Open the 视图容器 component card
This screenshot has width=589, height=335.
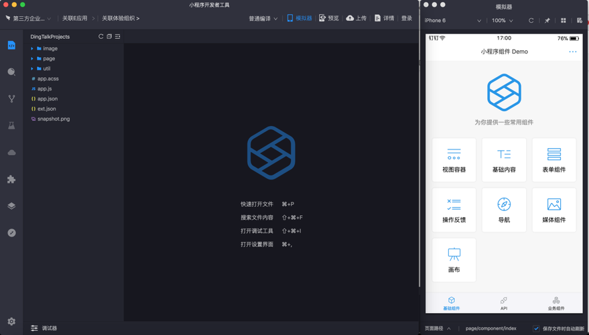[454, 160]
